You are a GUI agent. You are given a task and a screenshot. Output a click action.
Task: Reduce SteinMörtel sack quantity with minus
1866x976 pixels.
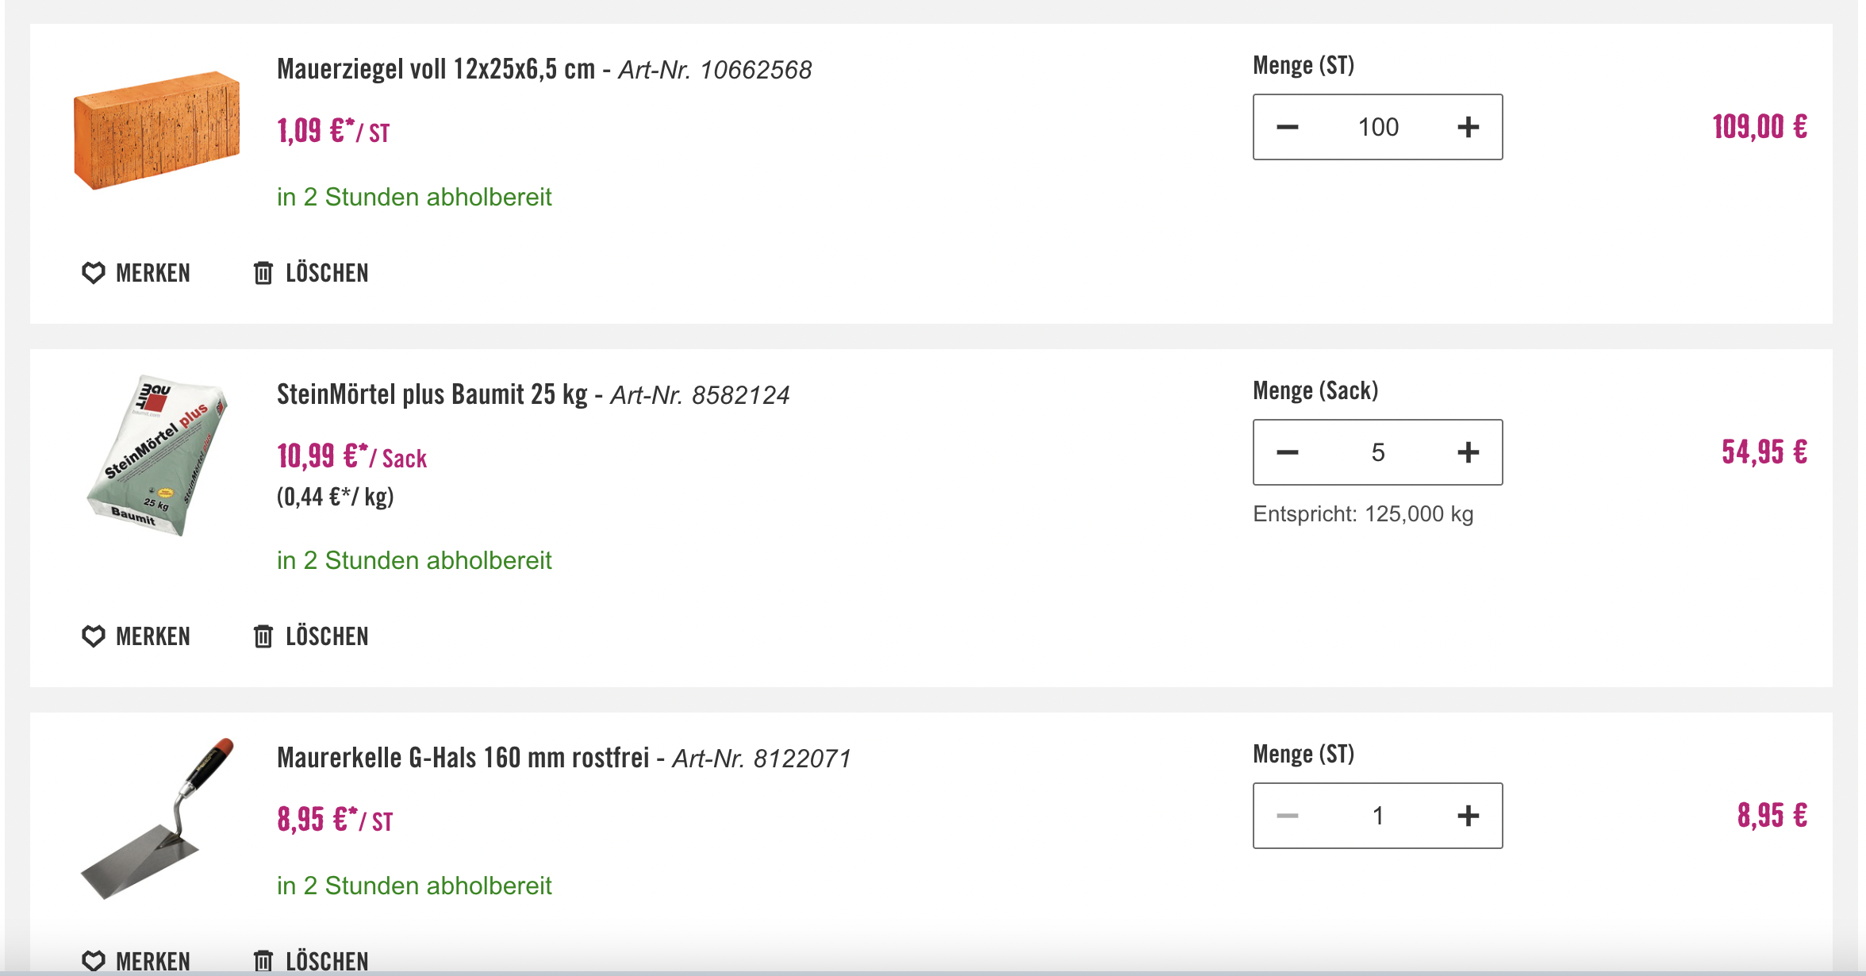click(1287, 452)
